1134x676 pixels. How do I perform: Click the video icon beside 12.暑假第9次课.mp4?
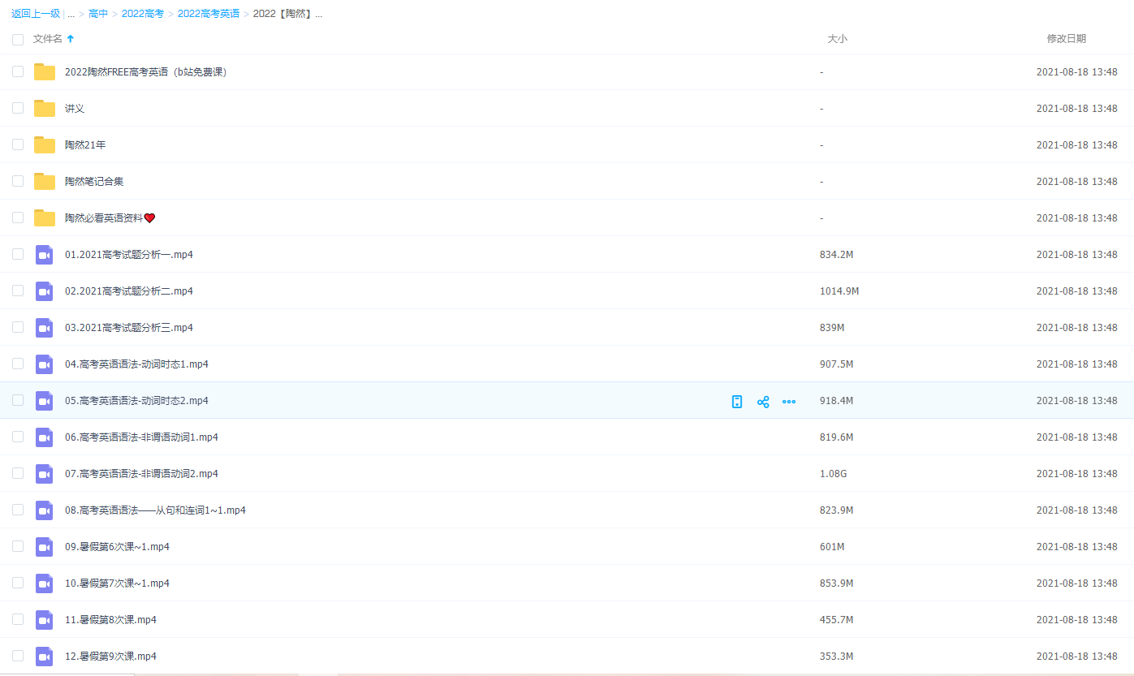(45, 657)
